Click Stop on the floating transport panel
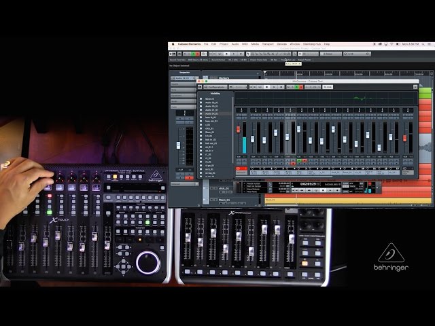This screenshot has height=326, width=435. click(323, 190)
